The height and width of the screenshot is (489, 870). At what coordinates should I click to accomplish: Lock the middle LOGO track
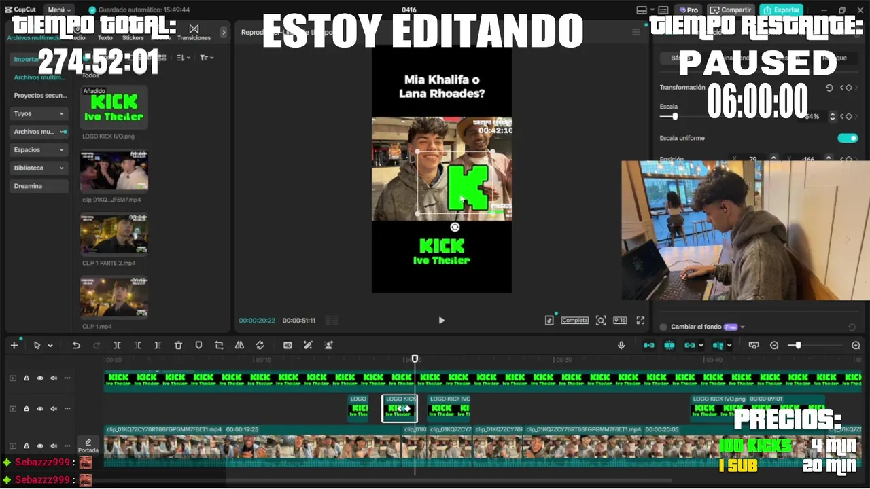pyautogui.click(x=27, y=409)
